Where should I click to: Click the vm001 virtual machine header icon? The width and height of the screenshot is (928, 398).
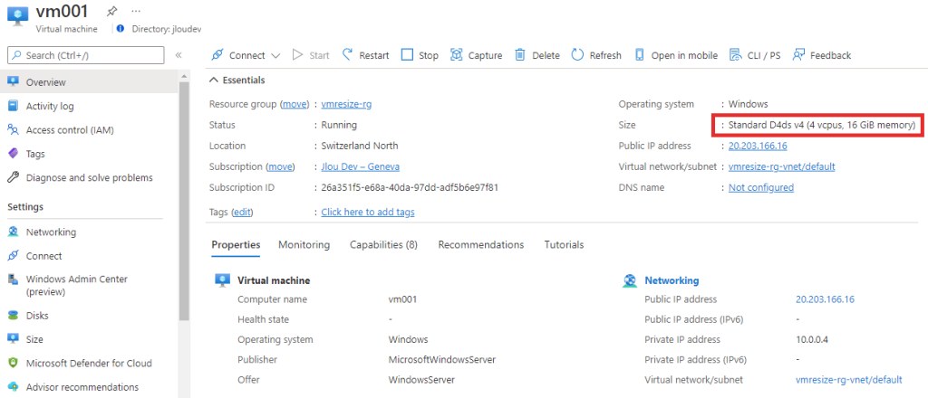[x=18, y=16]
